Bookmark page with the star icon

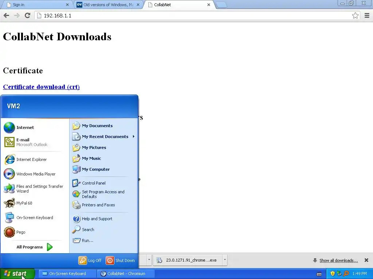click(x=355, y=16)
